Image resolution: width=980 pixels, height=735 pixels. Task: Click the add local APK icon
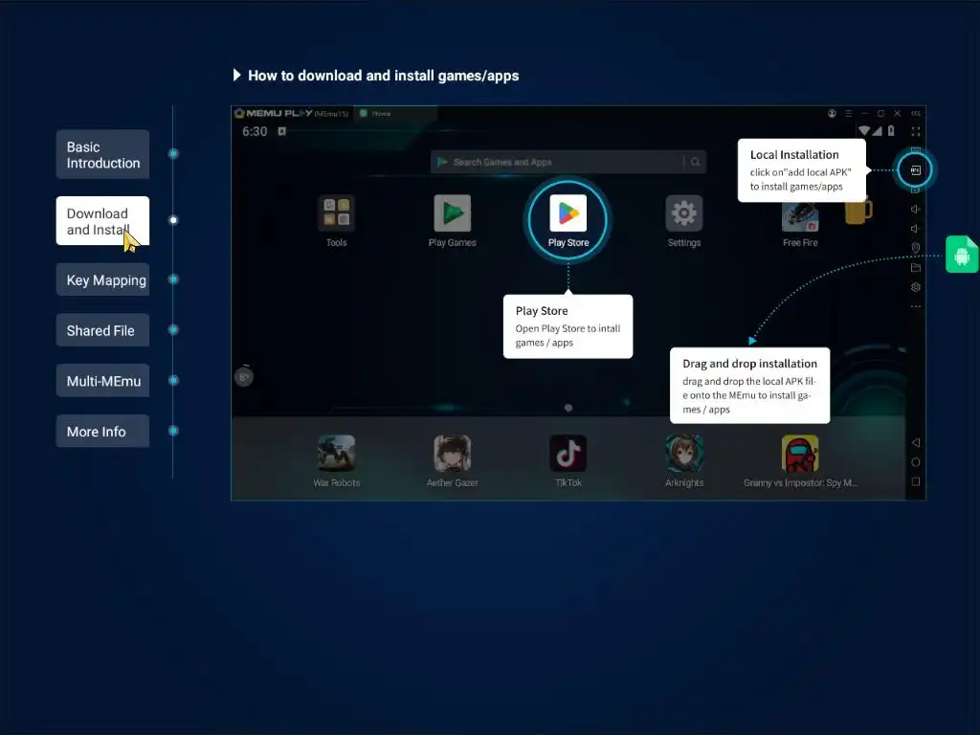[915, 170]
